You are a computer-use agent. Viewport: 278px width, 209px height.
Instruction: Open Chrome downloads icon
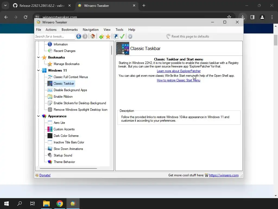[x=243, y=17]
